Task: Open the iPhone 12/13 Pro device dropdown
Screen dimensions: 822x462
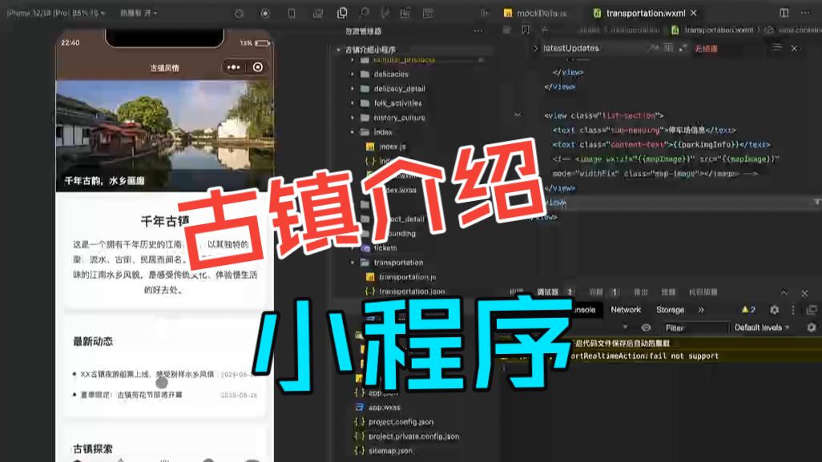Action: [55, 13]
